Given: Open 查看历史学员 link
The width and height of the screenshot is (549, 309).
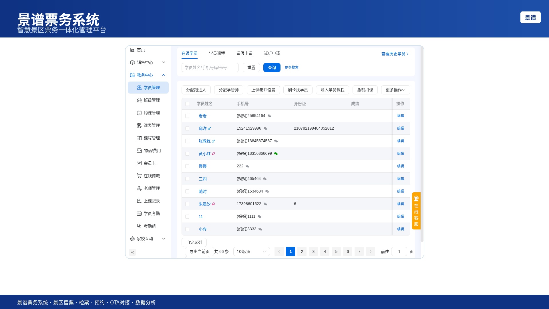Looking at the screenshot, I should pos(395,54).
